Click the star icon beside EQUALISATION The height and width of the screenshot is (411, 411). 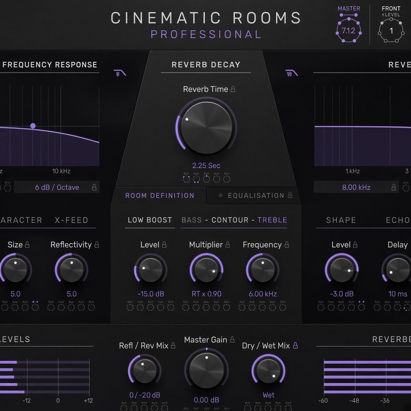pyautogui.click(x=221, y=195)
